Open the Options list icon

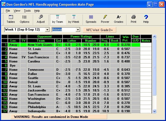pos(25,20)
